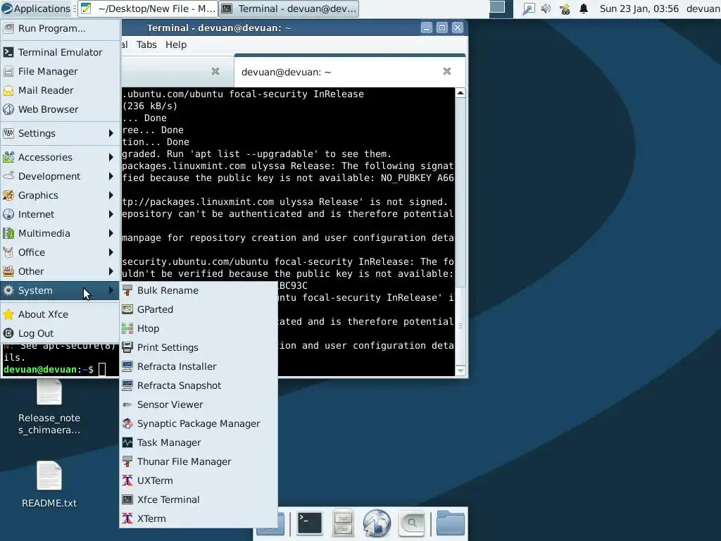Open Sensor Viewer
The height and width of the screenshot is (541, 721).
pyautogui.click(x=198, y=404)
